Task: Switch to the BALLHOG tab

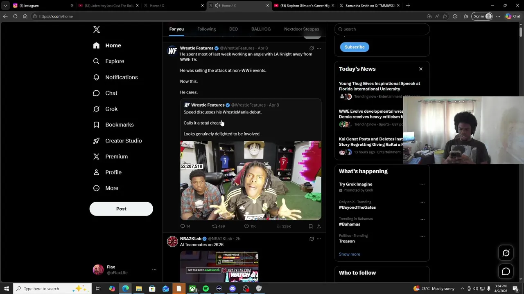Action: click(x=261, y=29)
